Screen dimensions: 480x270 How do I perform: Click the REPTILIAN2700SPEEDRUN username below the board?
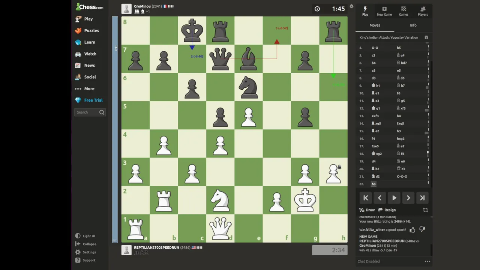point(156,247)
